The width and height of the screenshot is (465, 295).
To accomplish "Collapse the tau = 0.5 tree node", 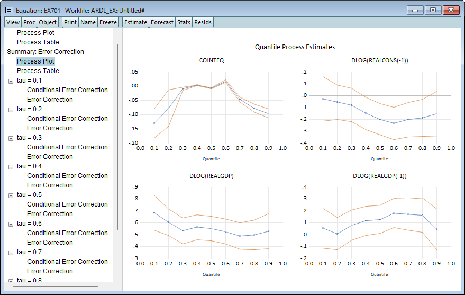I will (11, 195).
